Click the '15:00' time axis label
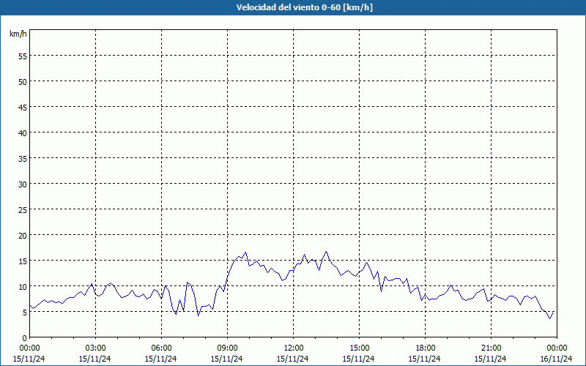The image size is (586, 366). (359, 348)
